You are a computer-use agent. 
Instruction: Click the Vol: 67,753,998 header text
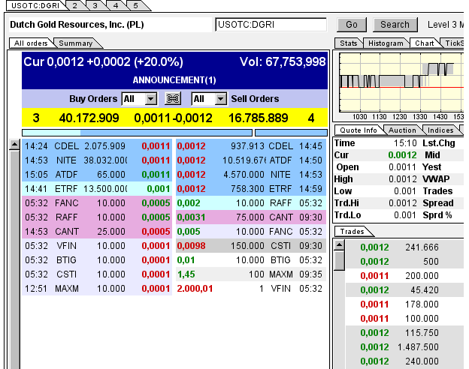[x=283, y=61]
